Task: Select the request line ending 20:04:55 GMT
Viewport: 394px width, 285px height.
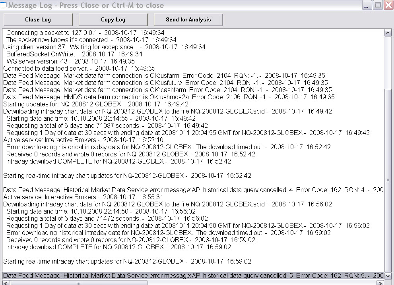Action: click(x=188, y=133)
